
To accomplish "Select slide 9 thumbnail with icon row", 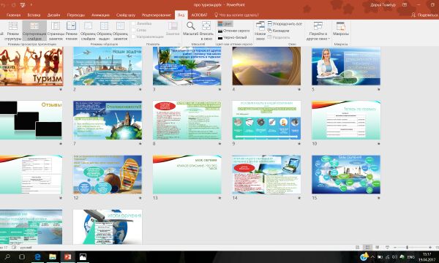I will pos(266,121).
